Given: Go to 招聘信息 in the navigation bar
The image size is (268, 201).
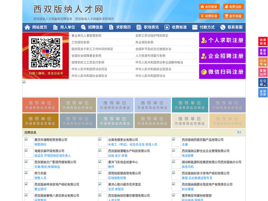Looking at the screenshot, I should tap(95, 27).
